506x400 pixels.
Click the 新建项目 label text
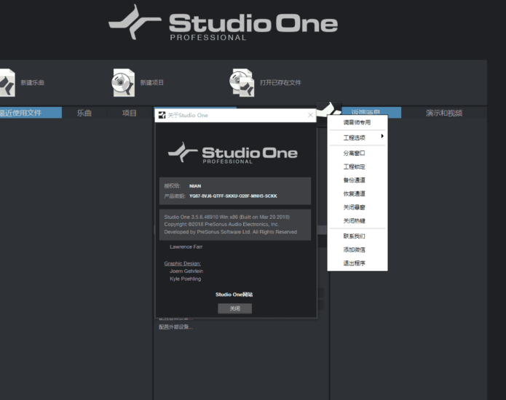[152, 83]
